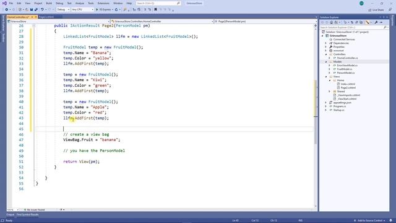Screen dimensions: 396x223
Task: Collapse the Views folder
Action: coord(326,77)
